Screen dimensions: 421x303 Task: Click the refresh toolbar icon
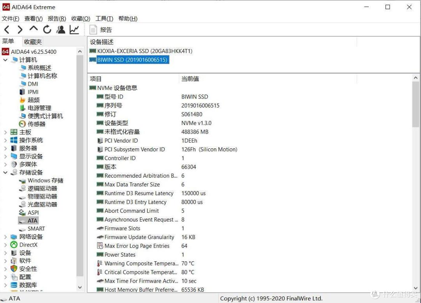click(x=47, y=30)
